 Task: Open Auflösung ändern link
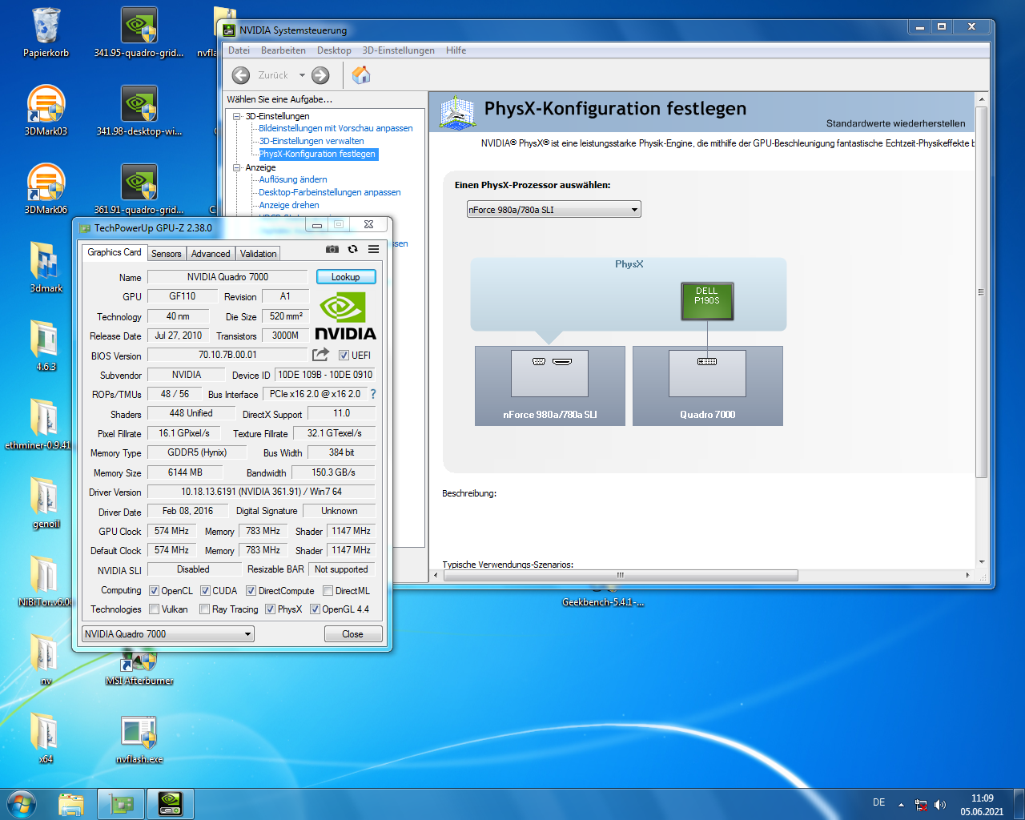(x=292, y=179)
